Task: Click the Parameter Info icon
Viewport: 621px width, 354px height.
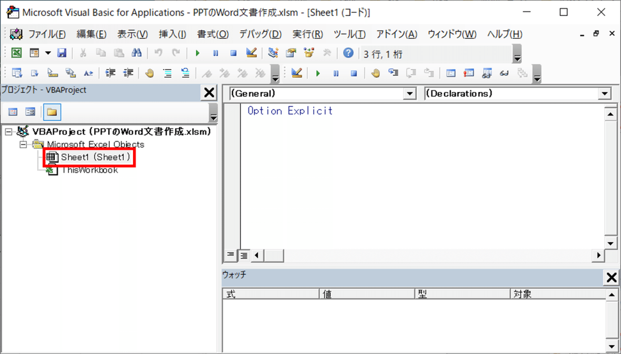Action: [70, 73]
